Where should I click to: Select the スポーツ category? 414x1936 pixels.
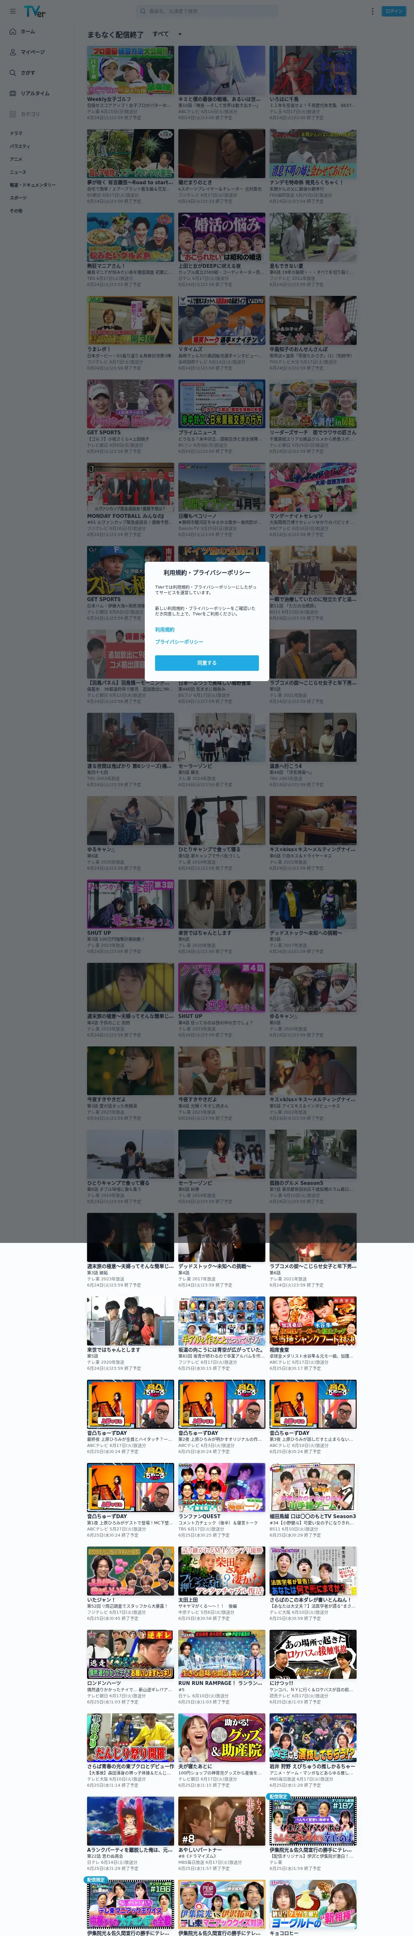(x=18, y=198)
